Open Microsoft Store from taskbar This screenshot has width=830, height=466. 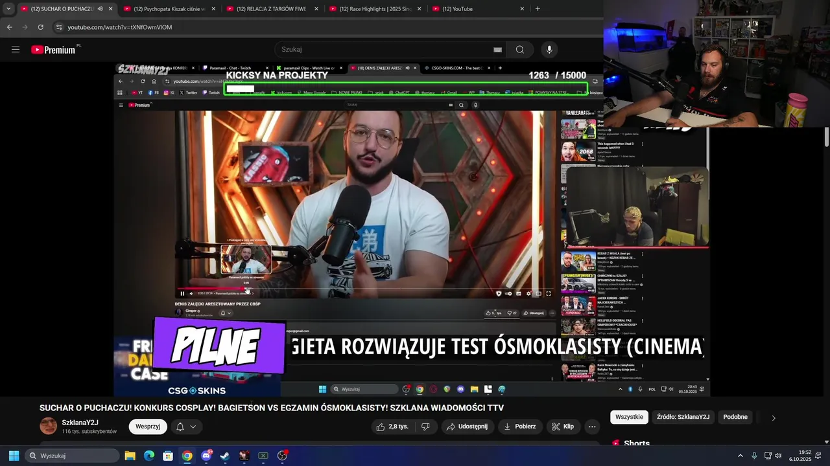click(168, 456)
